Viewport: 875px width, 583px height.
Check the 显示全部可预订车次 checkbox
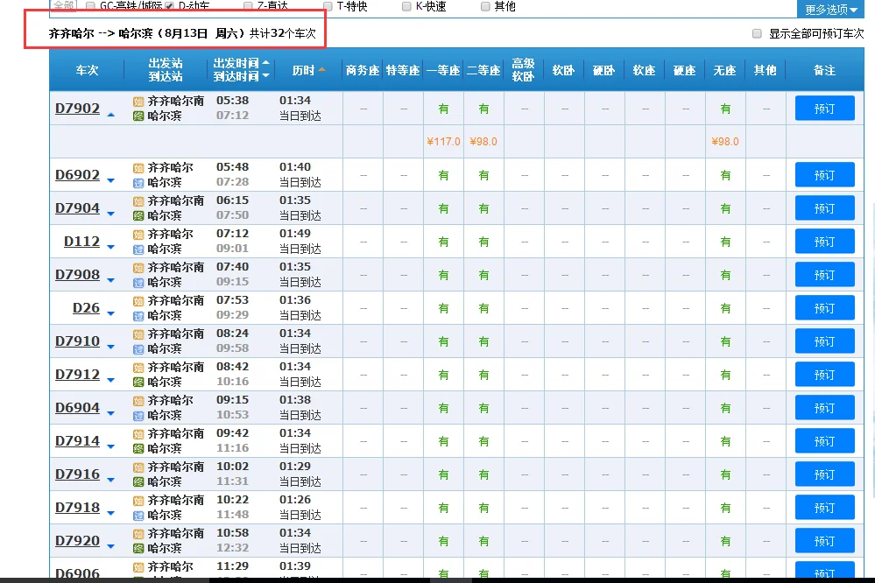[757, 34]
